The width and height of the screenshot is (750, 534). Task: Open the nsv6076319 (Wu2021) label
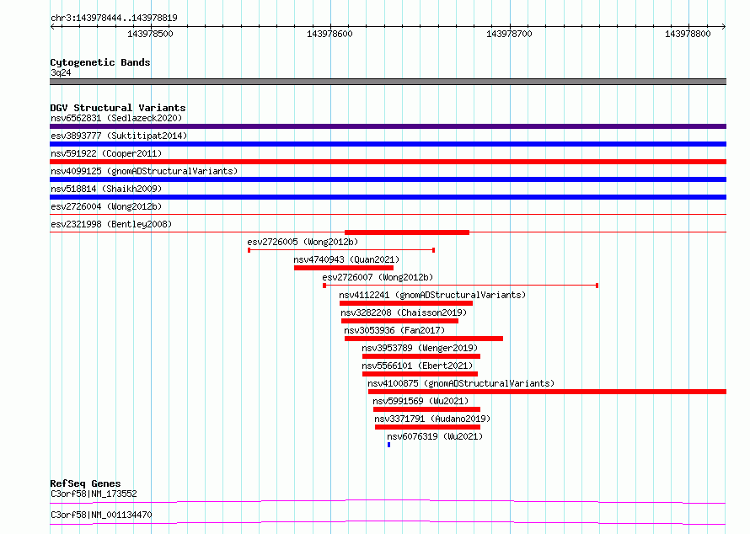pos(436,436)
